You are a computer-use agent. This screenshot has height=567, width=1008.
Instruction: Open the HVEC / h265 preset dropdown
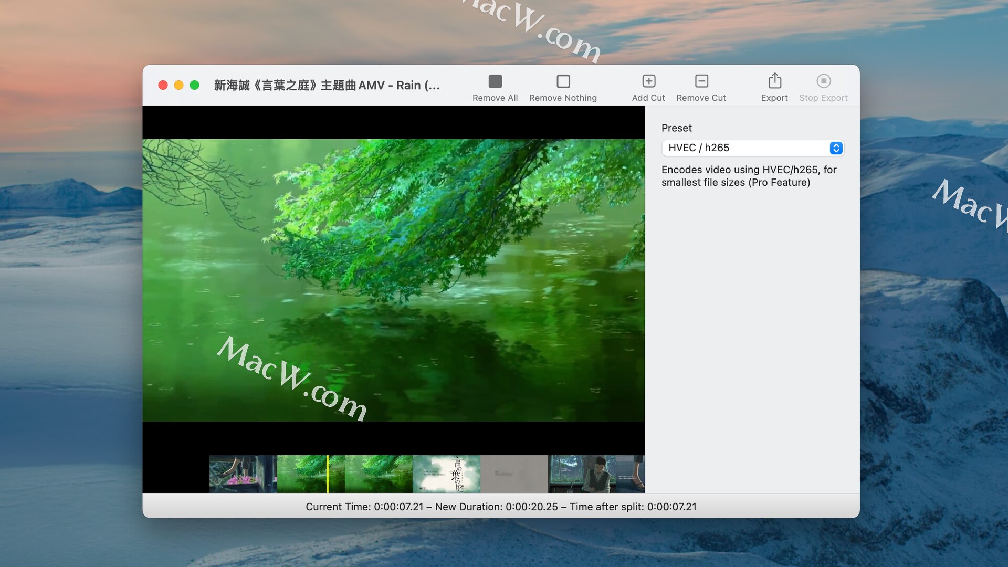[x=752, y=148]
